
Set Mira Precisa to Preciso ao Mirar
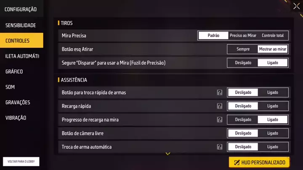(243, 36)
